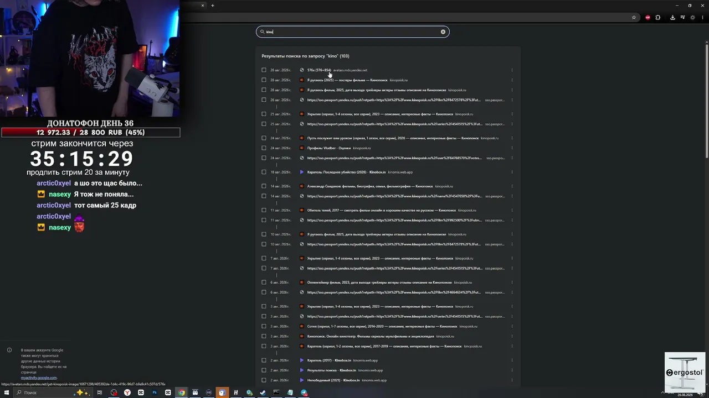Open the media controls icon in Chrome toolbar
709x398 pixels.
pyautogui.click(x=682, y=17)
